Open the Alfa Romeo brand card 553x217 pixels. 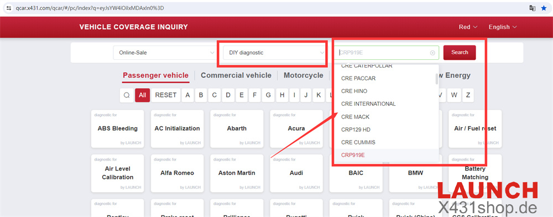pyautogui.click(x=177, y=173)
